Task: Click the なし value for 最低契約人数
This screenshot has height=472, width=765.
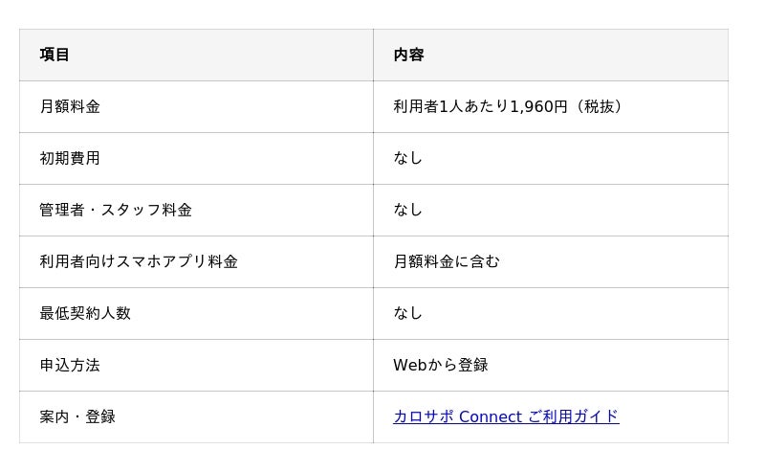Action: 408,313
